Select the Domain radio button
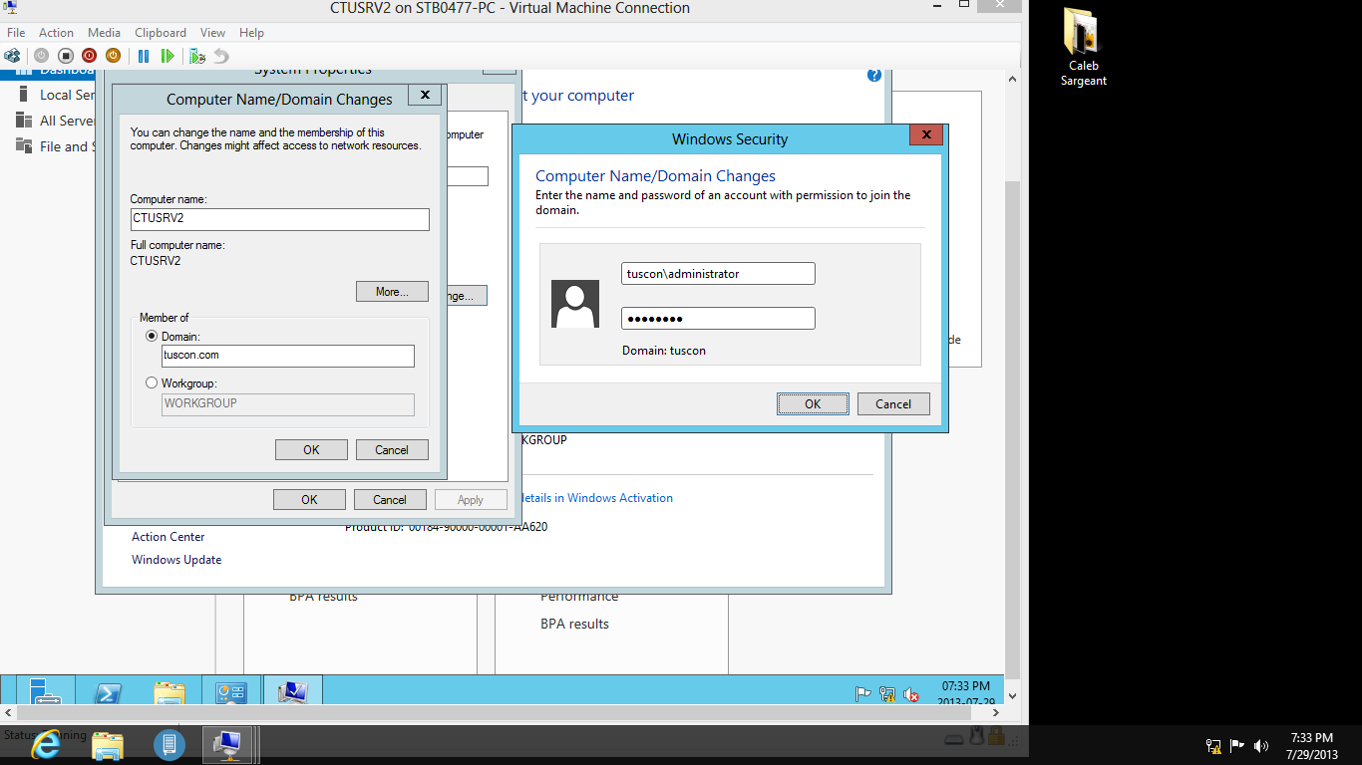The width and height of the screenshot is (1362, 765). tap(152, 337)
